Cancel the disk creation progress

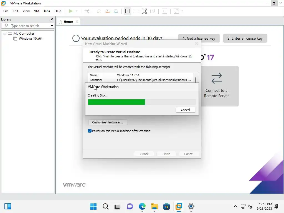[186, 110]
